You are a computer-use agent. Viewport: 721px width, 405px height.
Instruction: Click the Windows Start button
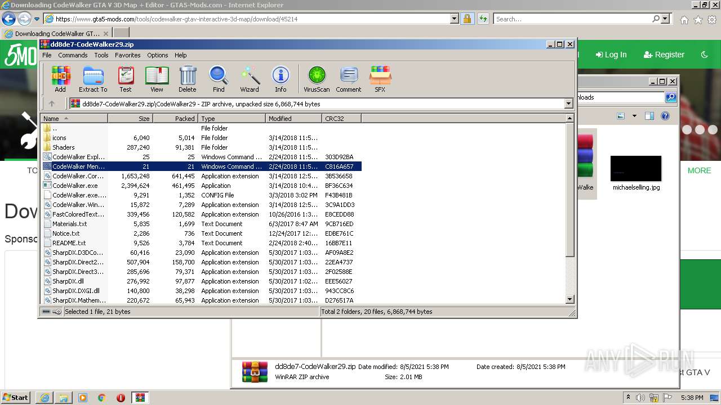[15, 397]
